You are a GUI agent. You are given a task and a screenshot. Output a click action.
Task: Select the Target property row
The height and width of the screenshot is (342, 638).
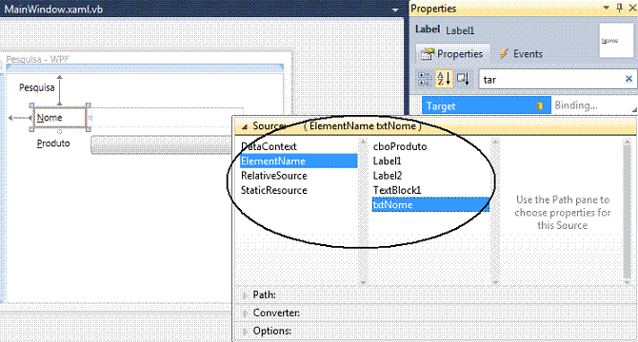[x=486, y=105]
